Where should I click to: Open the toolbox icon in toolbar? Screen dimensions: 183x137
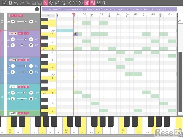tap(57, 3)
